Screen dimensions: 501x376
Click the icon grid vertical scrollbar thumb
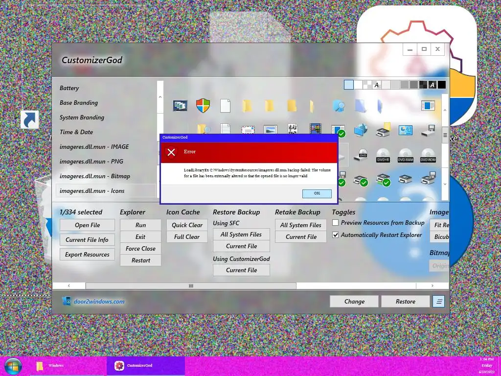[x=445, y=135]
